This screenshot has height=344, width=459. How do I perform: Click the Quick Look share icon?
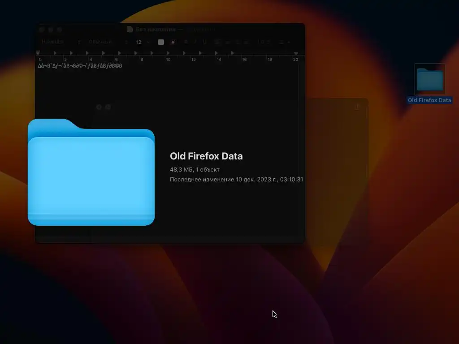coord(356,107)
